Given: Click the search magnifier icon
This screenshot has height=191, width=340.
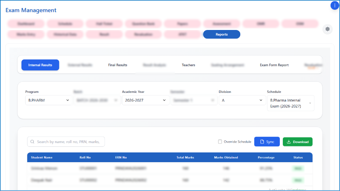Looking at the screenshot, I should point(32,142).
